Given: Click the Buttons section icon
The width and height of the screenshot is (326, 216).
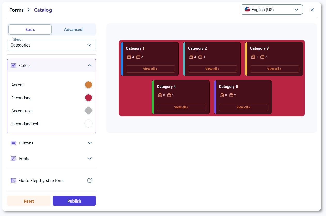Looking at the screenshot, I should [13, 143].
